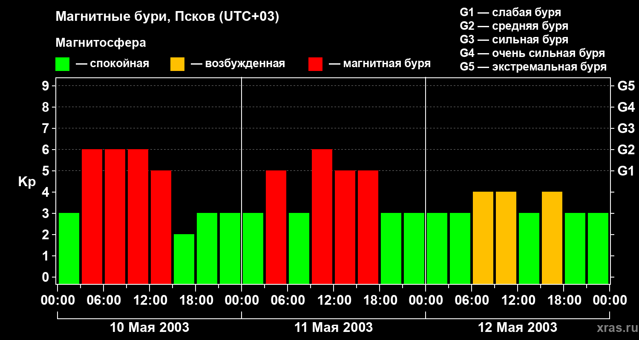Click the 'G3 — сильная буря' legend line
Image resolution: width=639 pixels, height=340 pixels.
click(514, 40)
